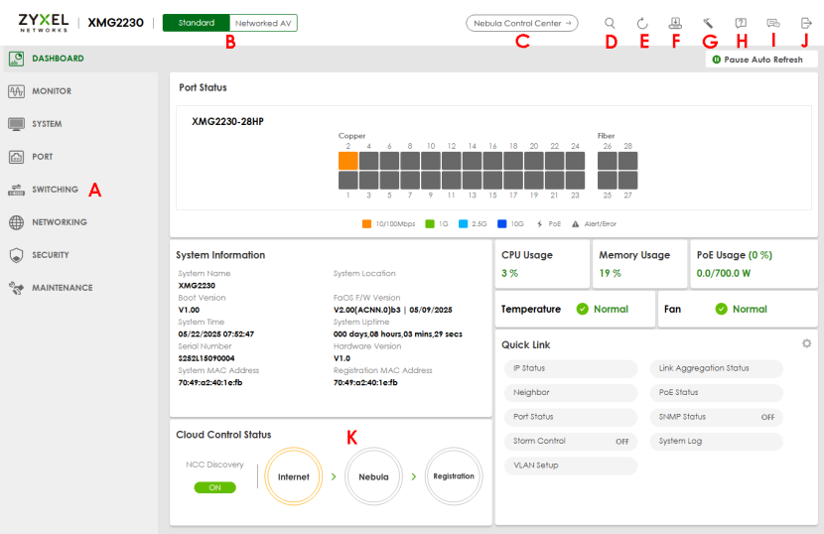Open Nebula Control Center link
This screenshot has width=824, height=534.
(x=521, y=23)
